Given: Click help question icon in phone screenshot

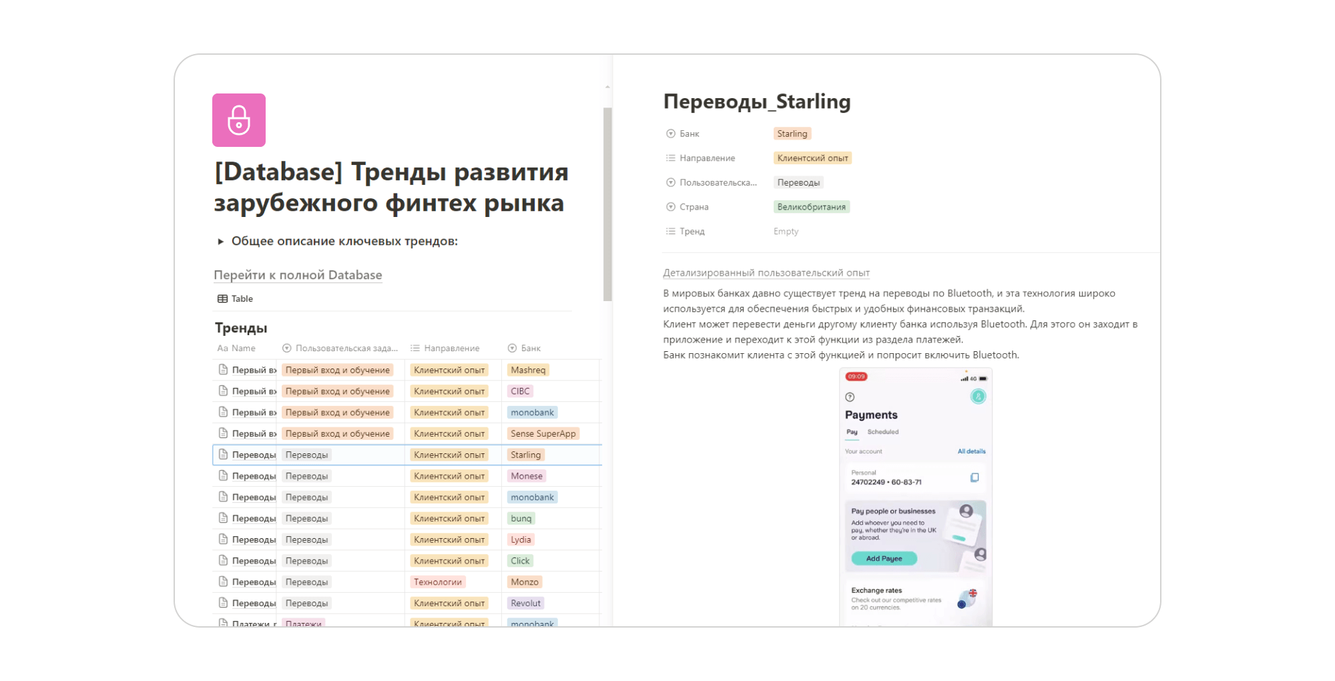Looking at the screenshot, I should tap(850, 397).
